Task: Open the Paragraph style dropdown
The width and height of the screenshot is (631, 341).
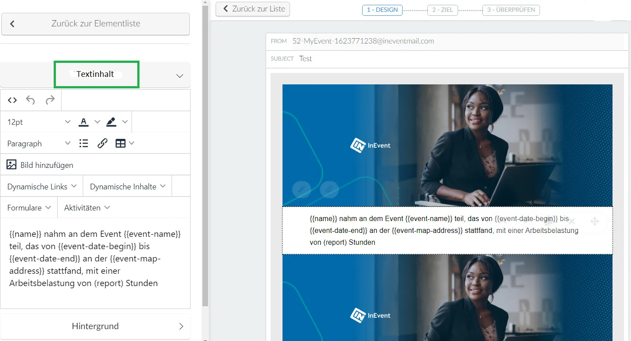Action: (39, 143)
